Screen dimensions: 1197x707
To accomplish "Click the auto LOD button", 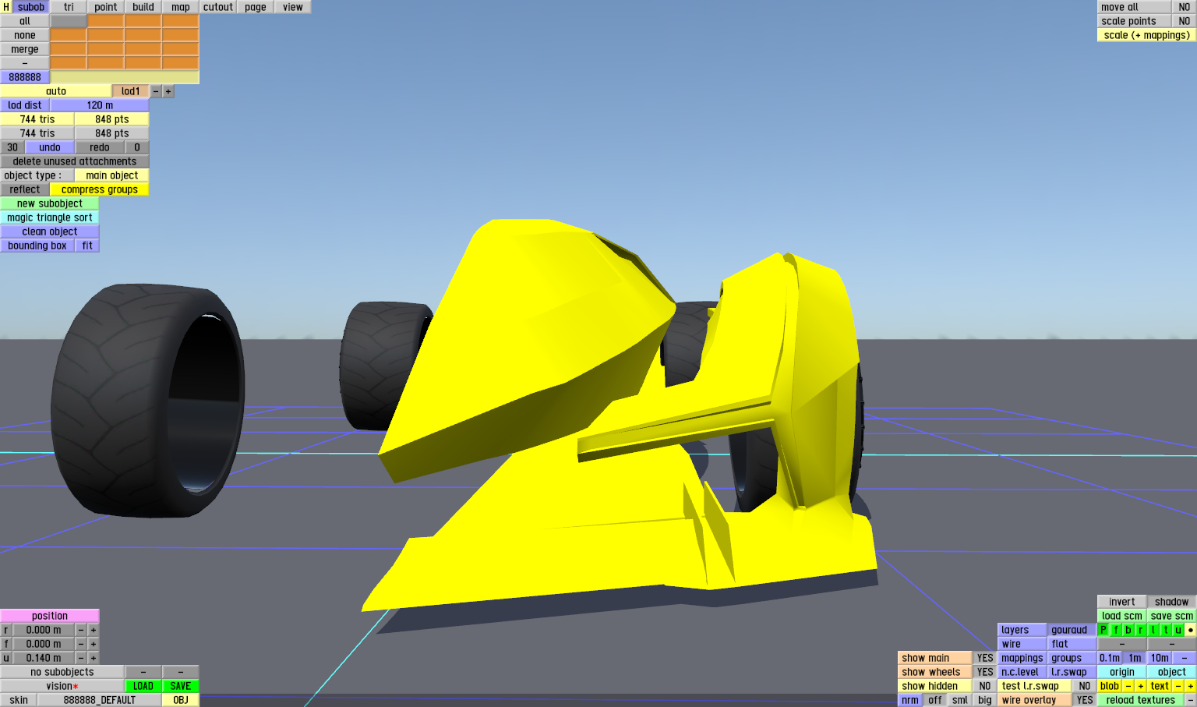I will pyautogui.click(x=56, y=91).
